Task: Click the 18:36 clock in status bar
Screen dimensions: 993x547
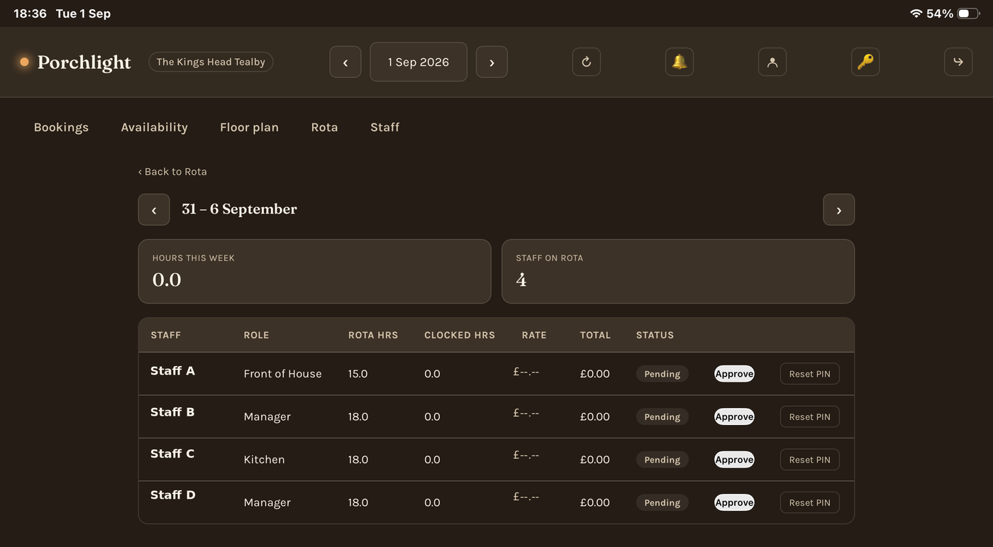Action: 30,13
